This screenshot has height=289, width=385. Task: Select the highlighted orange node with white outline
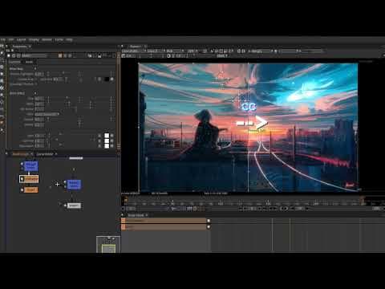(29, 179)
